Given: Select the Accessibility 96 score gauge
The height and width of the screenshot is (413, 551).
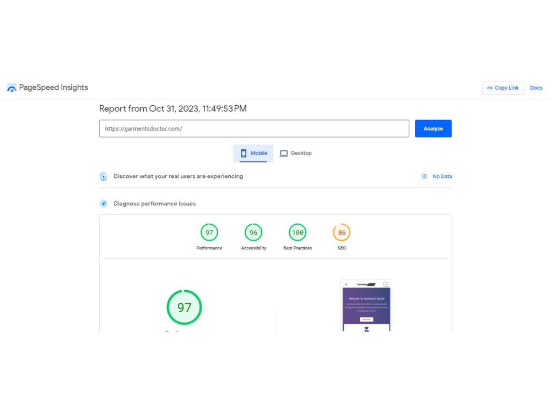Looking at the screenshot, I should tap(253, 232).
